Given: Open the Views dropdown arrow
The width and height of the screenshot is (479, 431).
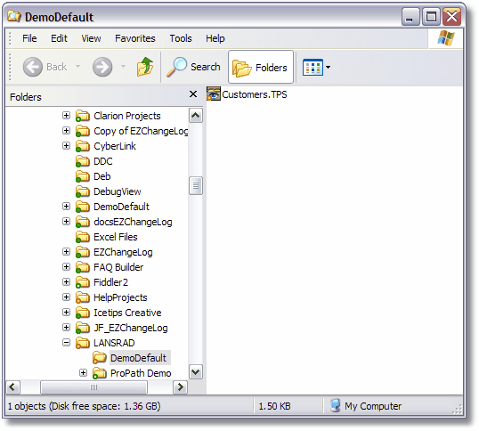Looking at the screenshot, I should pyautogui.click(x=329, y=67).
